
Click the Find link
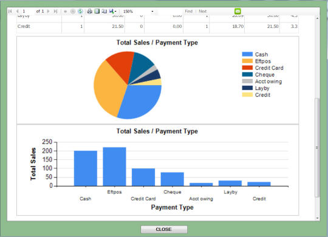point(188,12)
